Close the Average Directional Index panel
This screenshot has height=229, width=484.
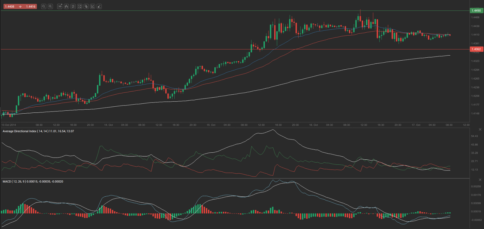[480, 129]
